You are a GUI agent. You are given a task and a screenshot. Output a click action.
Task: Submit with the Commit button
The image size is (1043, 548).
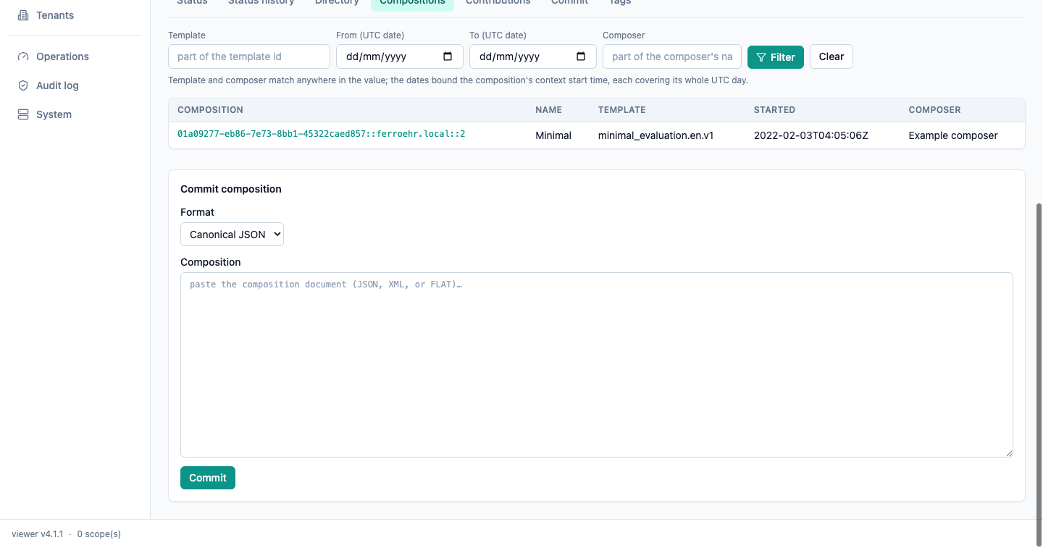(208, 478)
